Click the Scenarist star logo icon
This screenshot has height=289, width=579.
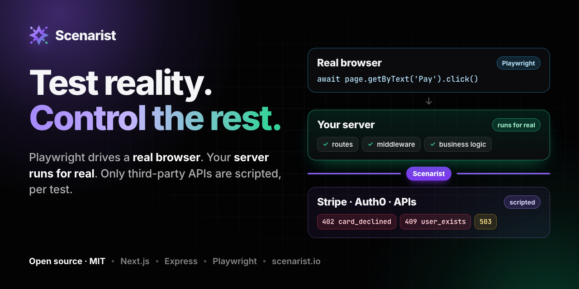pyautogui.click(x=39, y=35)
